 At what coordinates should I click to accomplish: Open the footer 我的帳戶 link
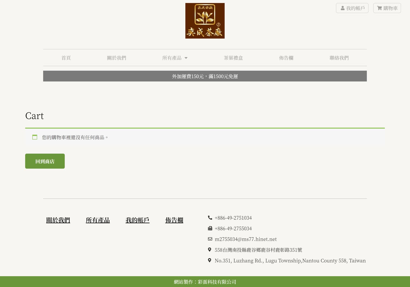[137, 220]
